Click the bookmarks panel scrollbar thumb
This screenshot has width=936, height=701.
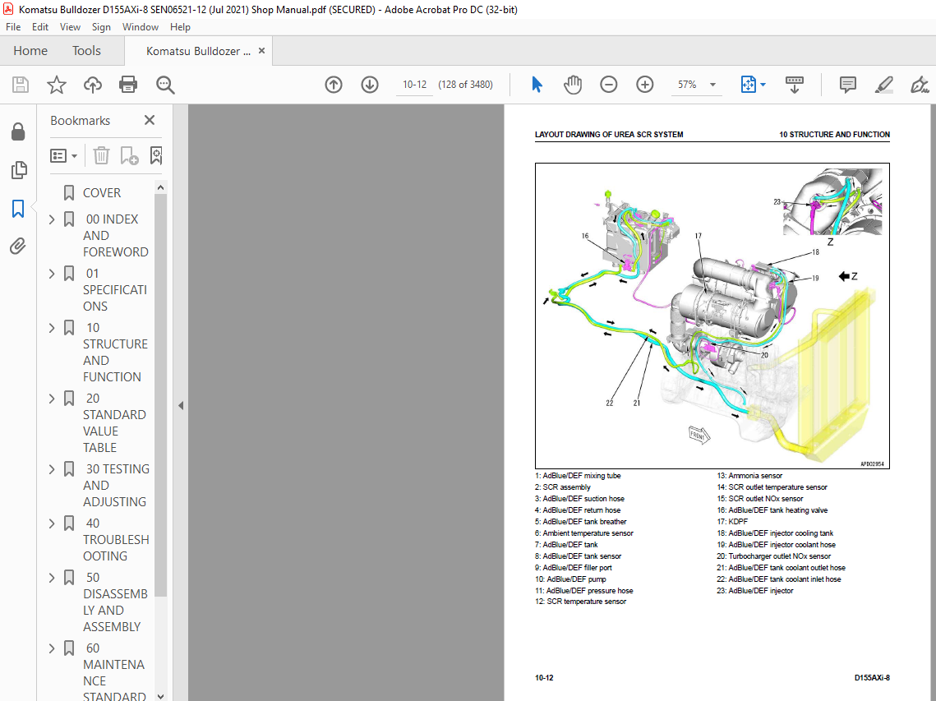click(160, 394)
